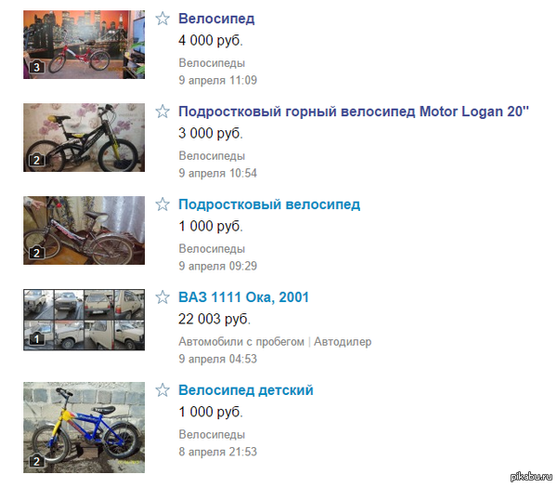
Task: Click favorite star beside Велосипед детский
Action: click(162, 390)
